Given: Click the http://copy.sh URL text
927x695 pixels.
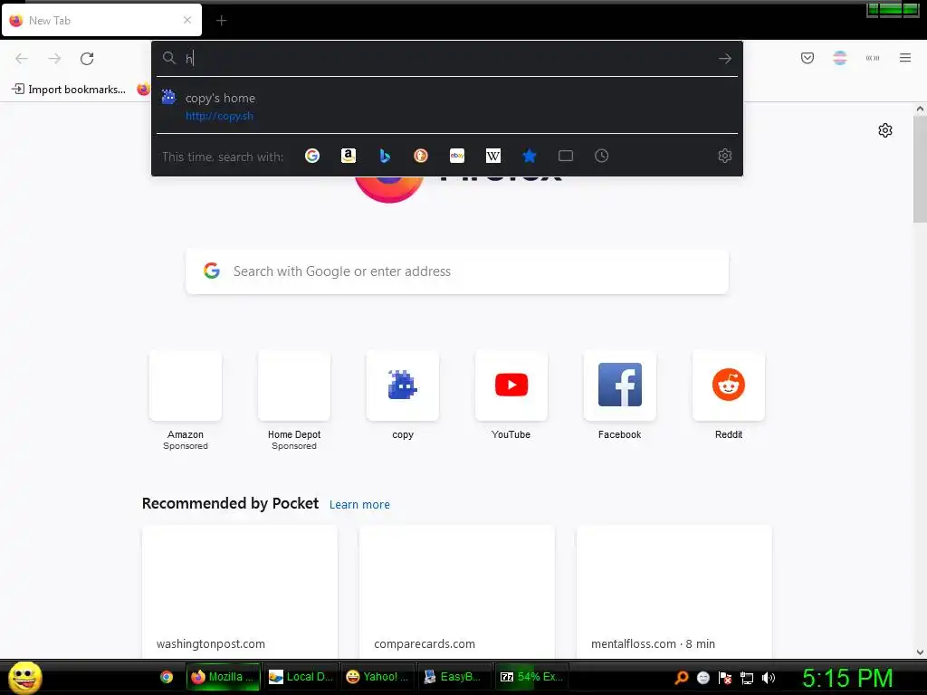Looking at the screenshot, I should 219,116.
